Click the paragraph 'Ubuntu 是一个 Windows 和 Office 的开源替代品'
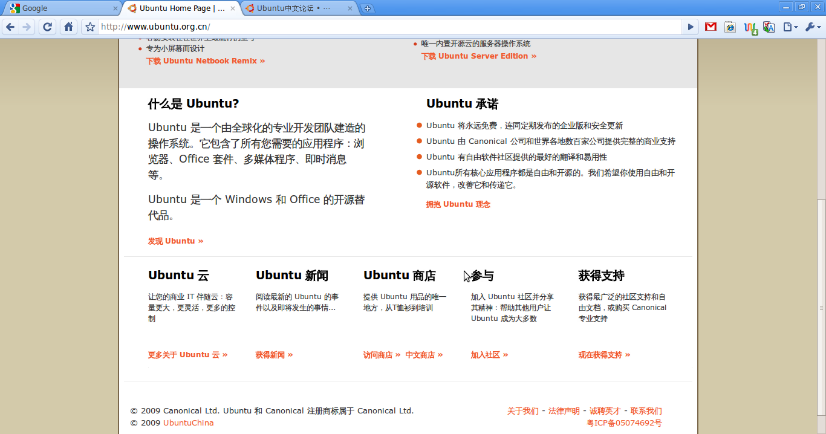Image resolution: width=826 pixels, height=434 pixels. [x=256, y=207]
